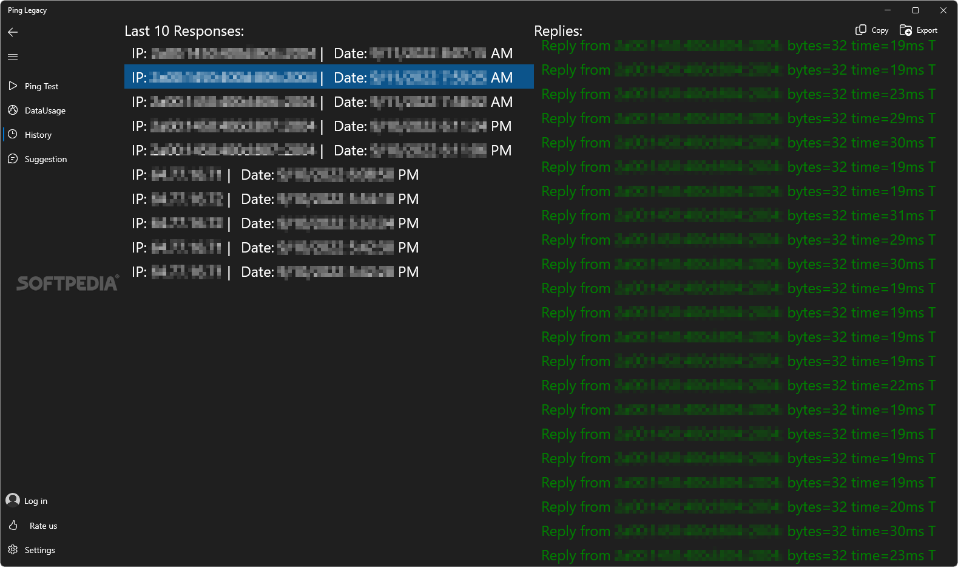Select the last response row in list
This screenshot has width=958, height=567.
pyautogui.click(x=329, y=272)
